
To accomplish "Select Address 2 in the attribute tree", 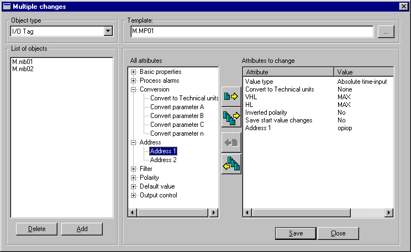I will pos(164,160).
